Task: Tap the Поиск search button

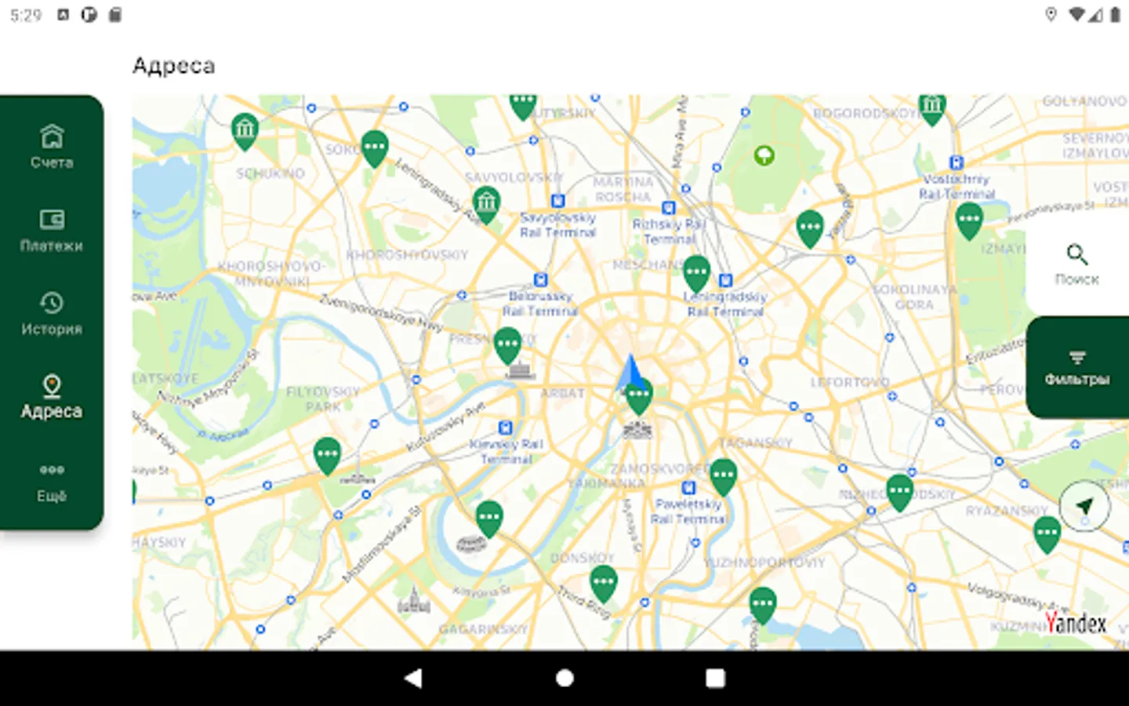Action: point(1077,265)
